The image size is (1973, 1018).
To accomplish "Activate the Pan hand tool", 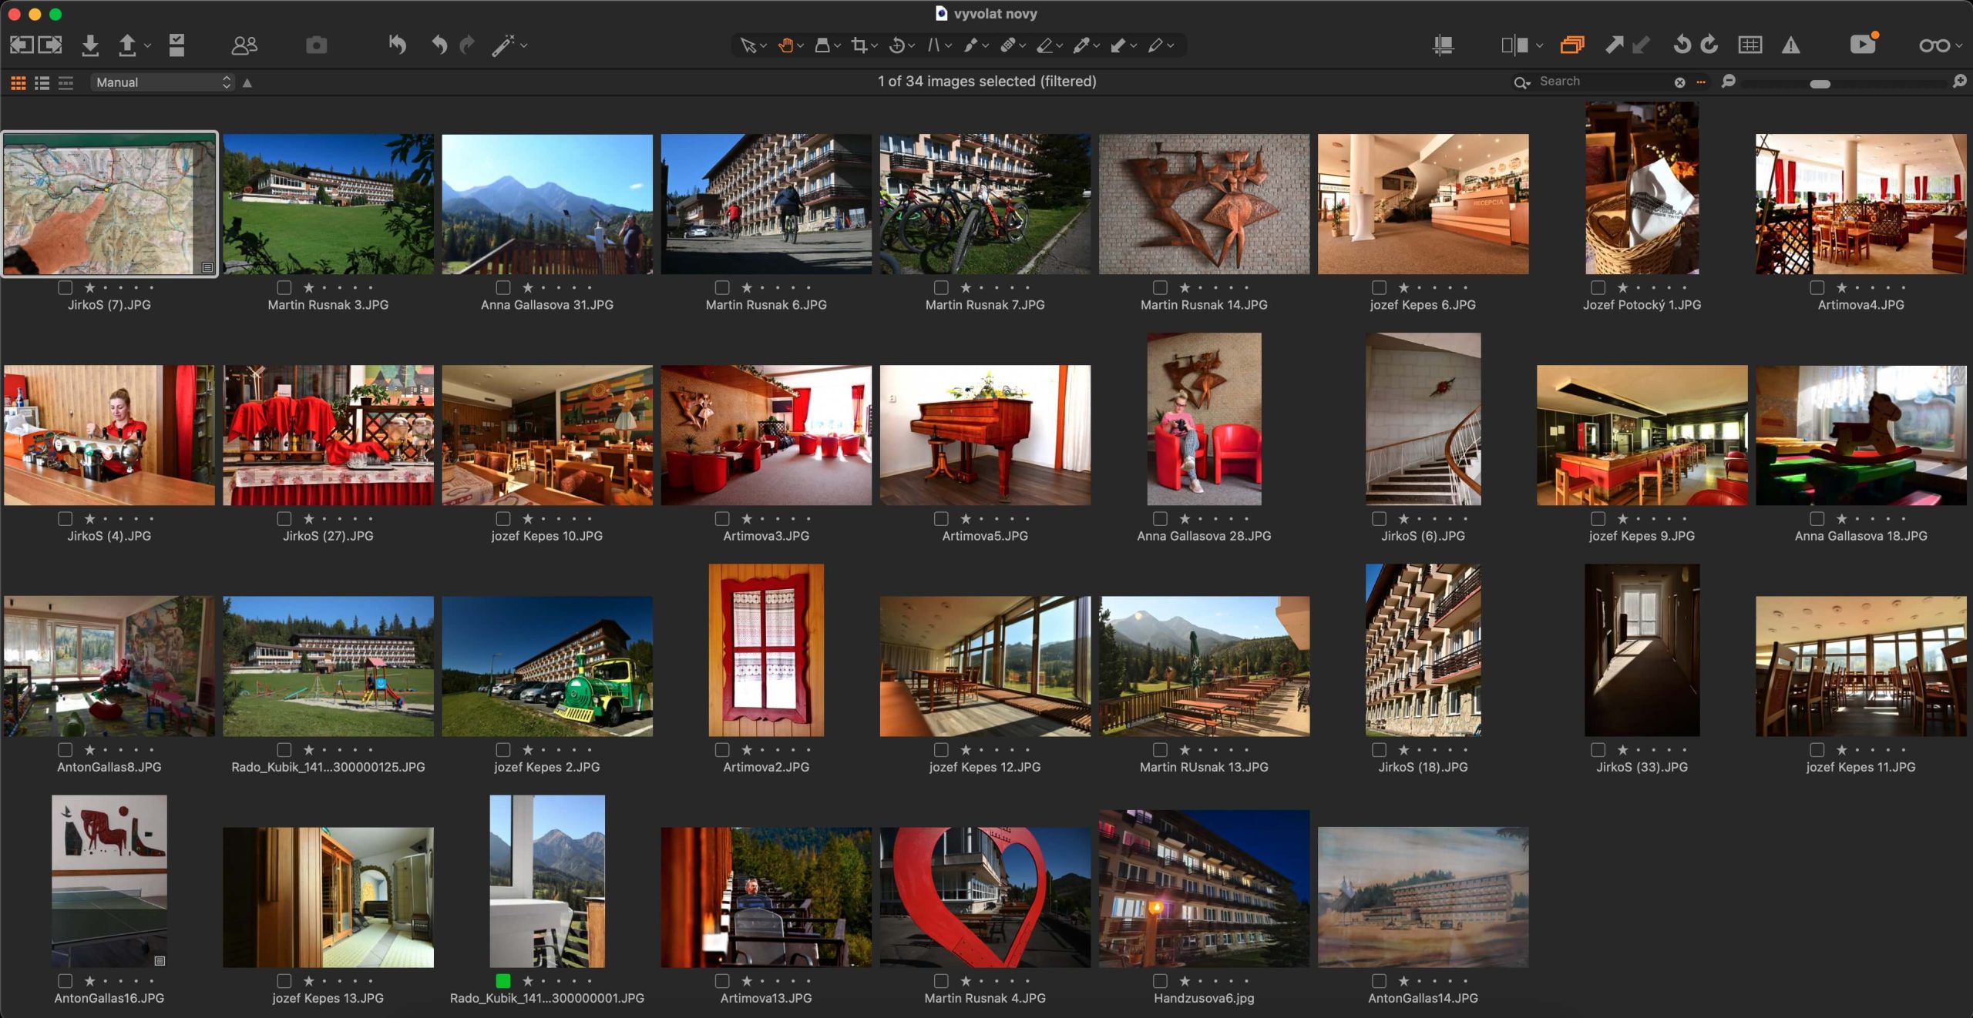I will click(x=785, y=45).
